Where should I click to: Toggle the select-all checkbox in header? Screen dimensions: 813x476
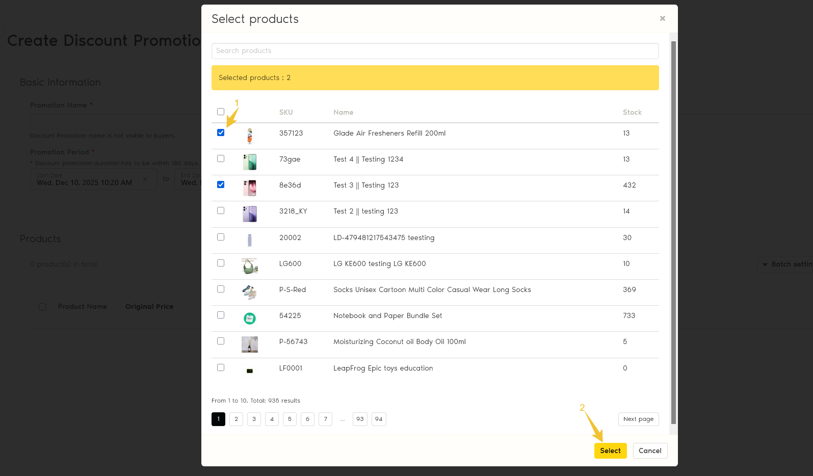(221, 112)
